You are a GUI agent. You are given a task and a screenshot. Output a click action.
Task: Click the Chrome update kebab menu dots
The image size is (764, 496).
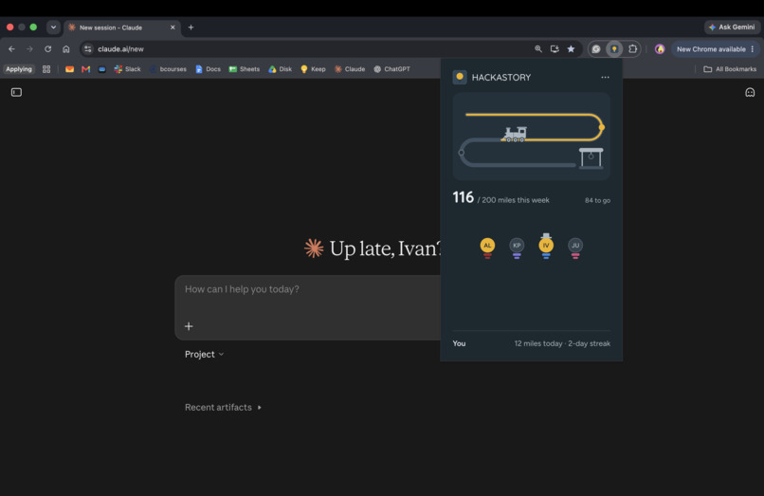[753, 49]
